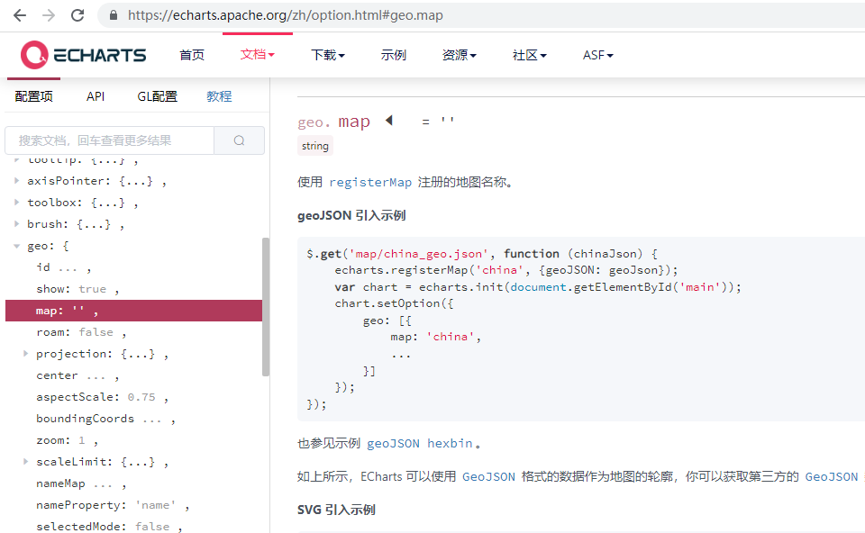Select the selectedMode: false option
The height and width of the screenshot is (533, 865).
point(109,527)
